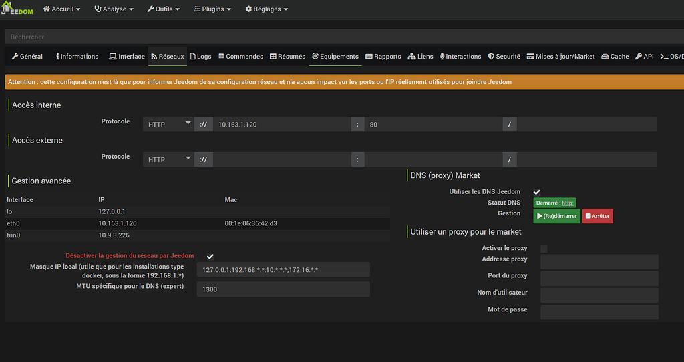The image size is (684, 362).
Task: Enable the 'Activer le proxy' checkbox
Action: tap(544, 249)
